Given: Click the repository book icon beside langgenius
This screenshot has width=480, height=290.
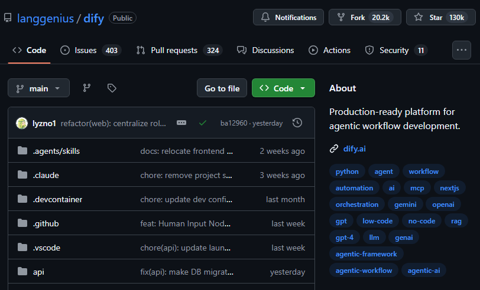Looking at the screenshot, I should coord(8,18).
